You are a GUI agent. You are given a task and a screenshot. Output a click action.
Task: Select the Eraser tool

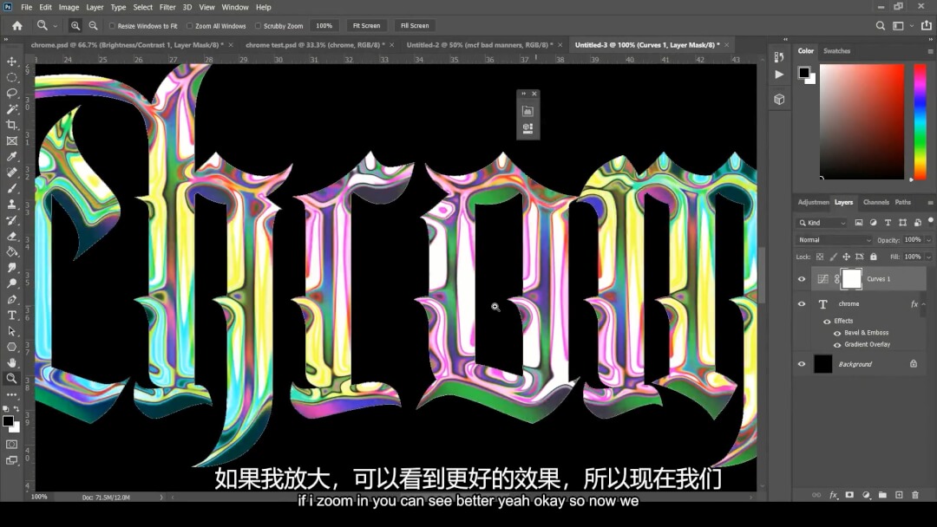coord(12,236)
